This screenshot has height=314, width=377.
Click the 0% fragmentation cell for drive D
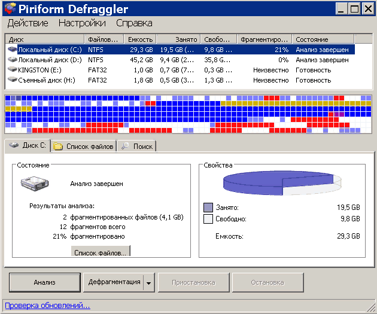coord(283,60)
